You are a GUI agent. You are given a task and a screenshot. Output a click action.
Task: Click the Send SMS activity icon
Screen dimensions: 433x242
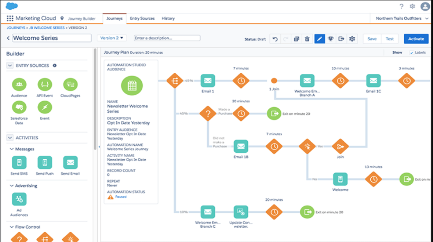(x=19, y=163)
